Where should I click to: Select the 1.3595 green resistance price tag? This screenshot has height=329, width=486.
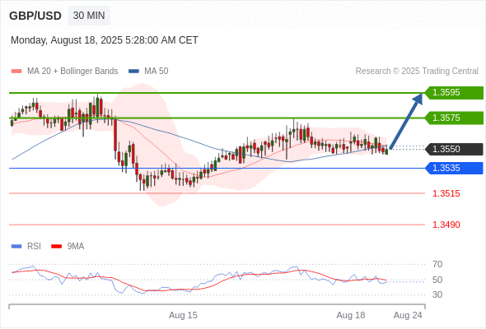point(454,93)
